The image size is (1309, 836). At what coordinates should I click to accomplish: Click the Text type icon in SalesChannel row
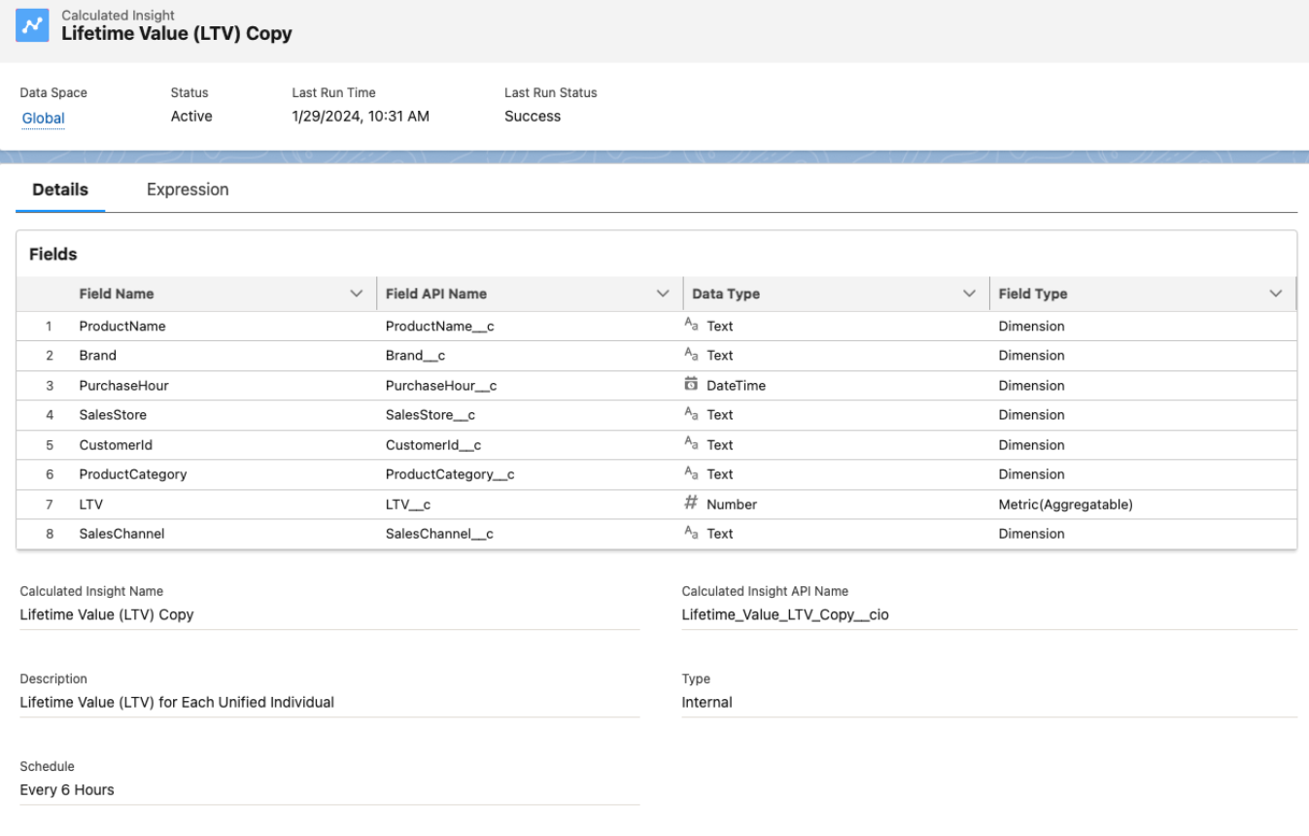coord(691,533)
